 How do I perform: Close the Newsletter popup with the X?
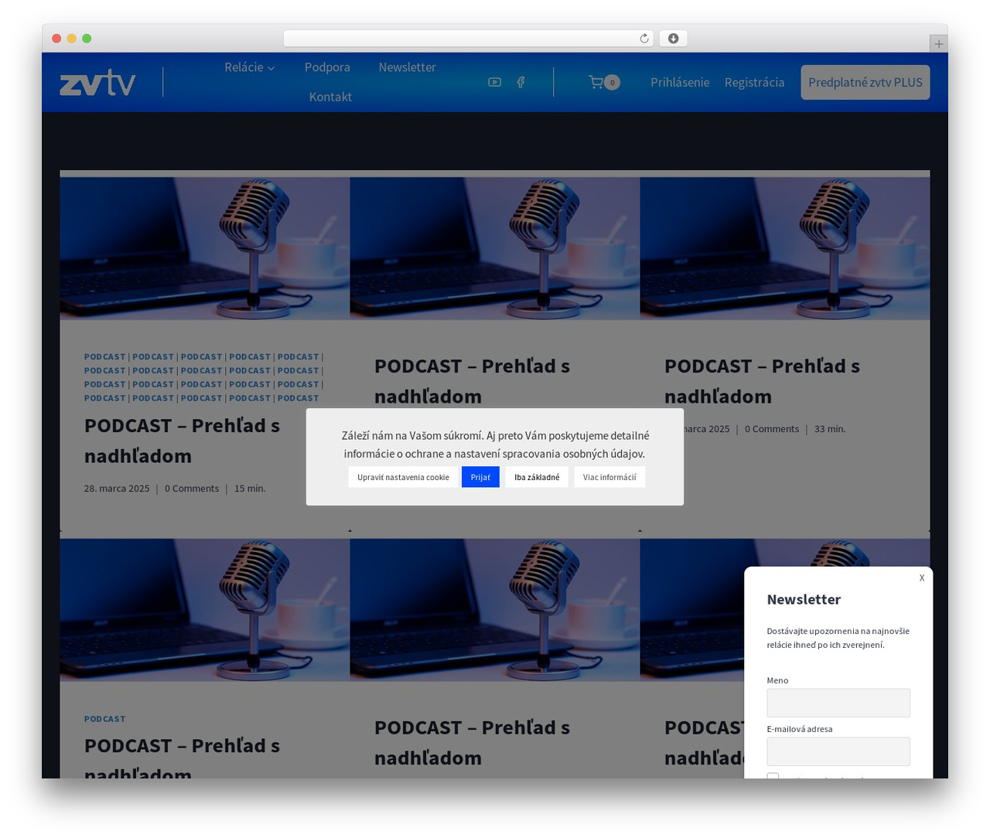click(x=922, y=577)
